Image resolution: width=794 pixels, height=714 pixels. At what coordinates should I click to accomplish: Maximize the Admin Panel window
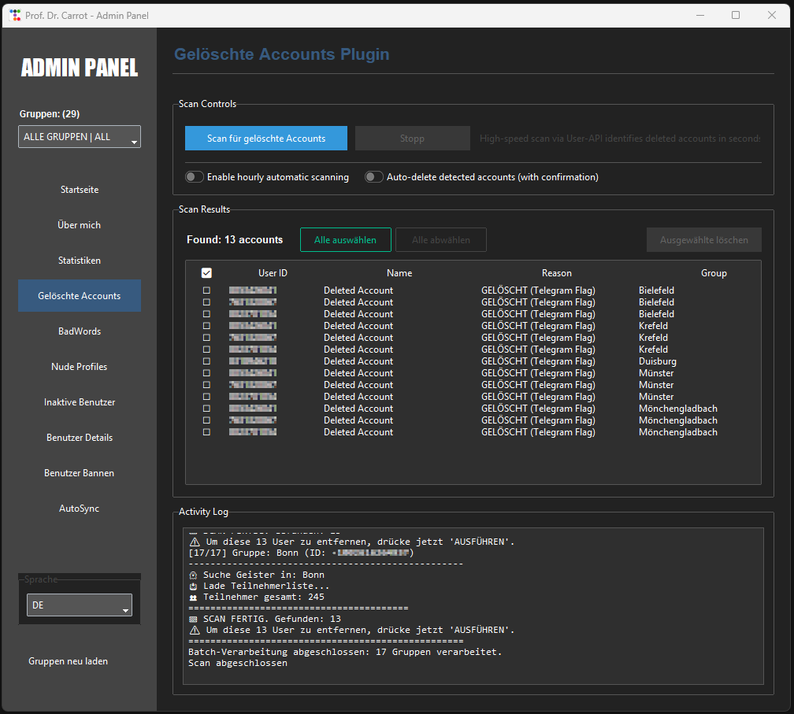click(x=736, y=15)
